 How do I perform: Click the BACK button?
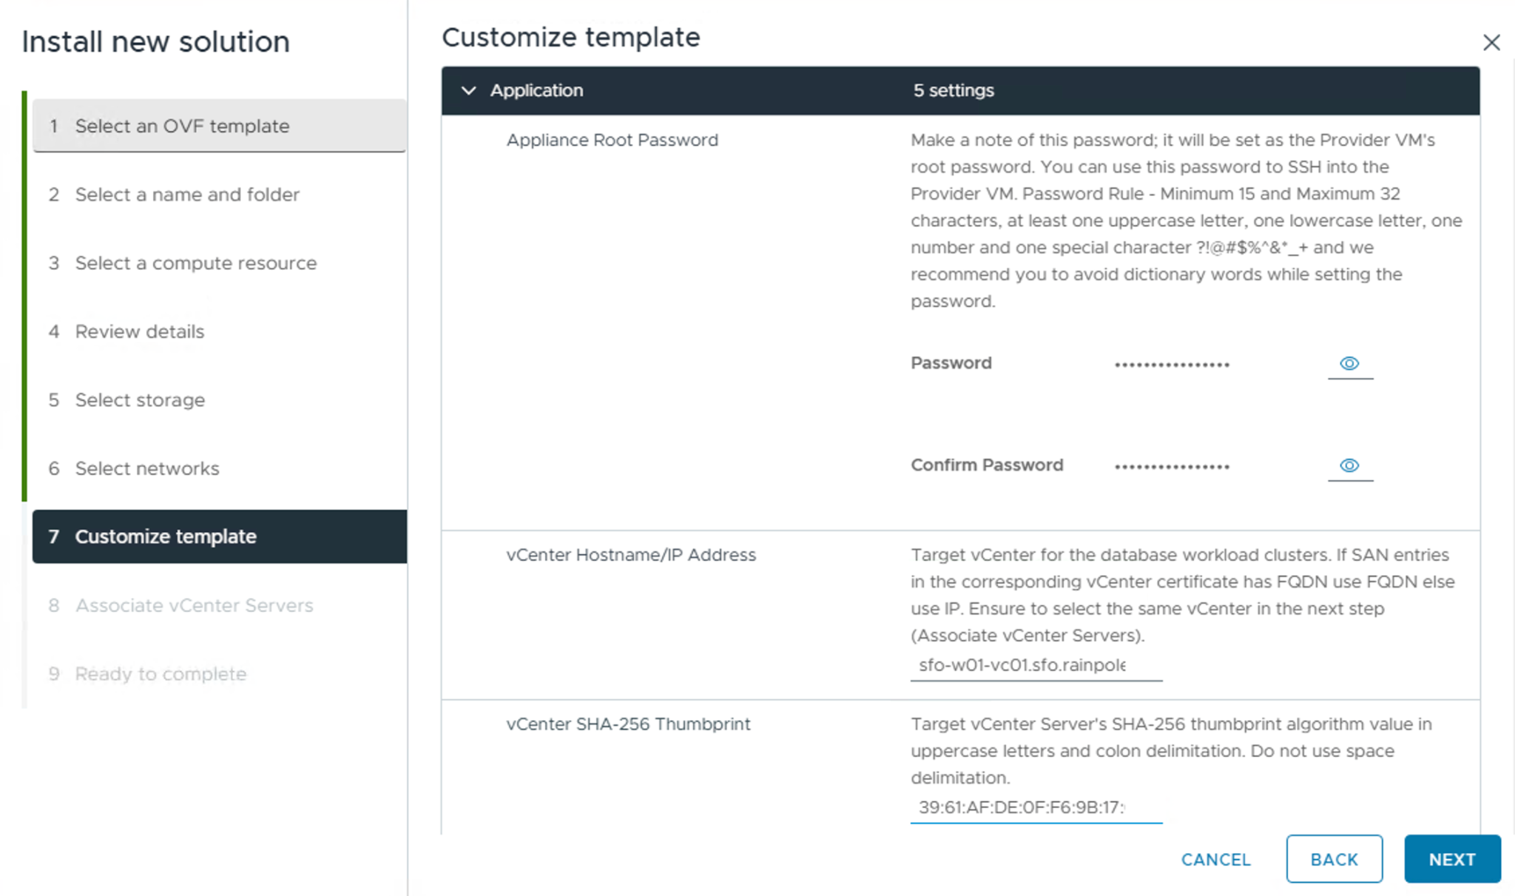pyautogui.click(x=1334, y=859)
